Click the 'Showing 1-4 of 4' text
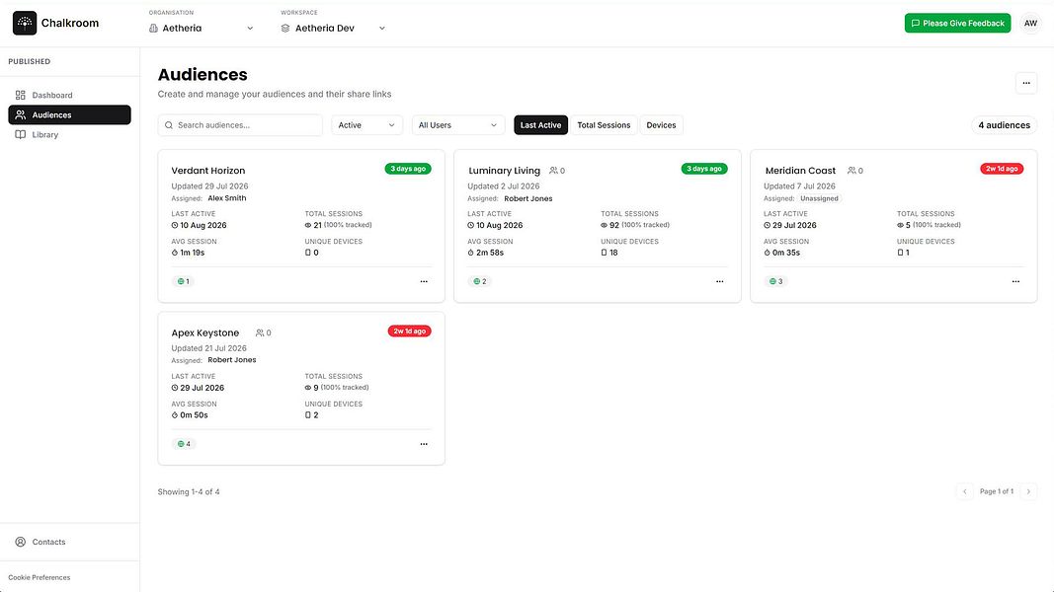 click(x=189, y=492)
